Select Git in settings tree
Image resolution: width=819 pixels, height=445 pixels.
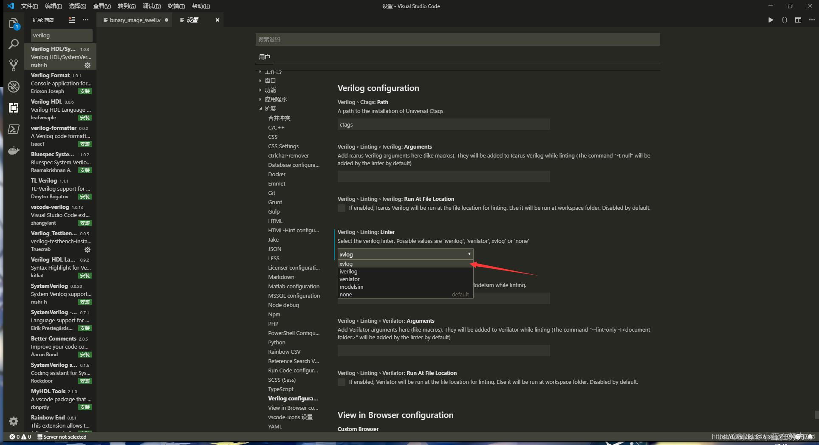coord(272,193)
